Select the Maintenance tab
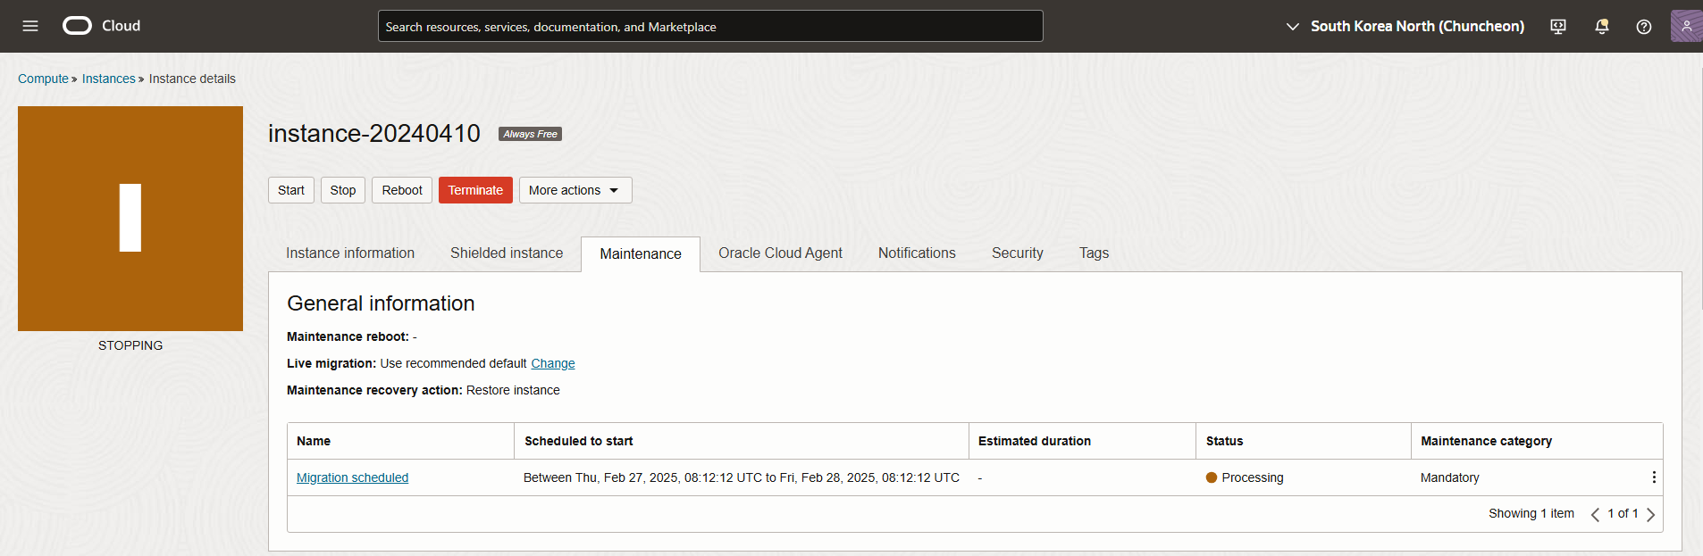Screen dimensions: 1703x556 [x=641, y=254]
